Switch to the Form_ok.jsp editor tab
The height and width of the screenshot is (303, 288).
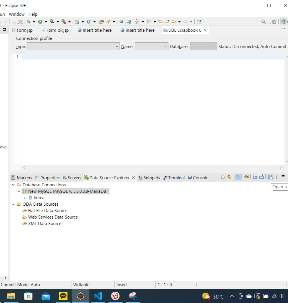click(x=55, y=30)
